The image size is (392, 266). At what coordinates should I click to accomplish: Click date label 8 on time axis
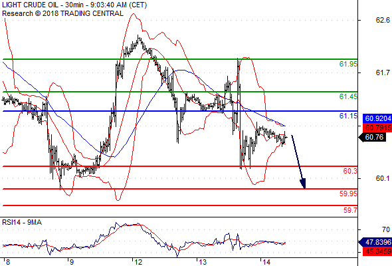(7, 262)
